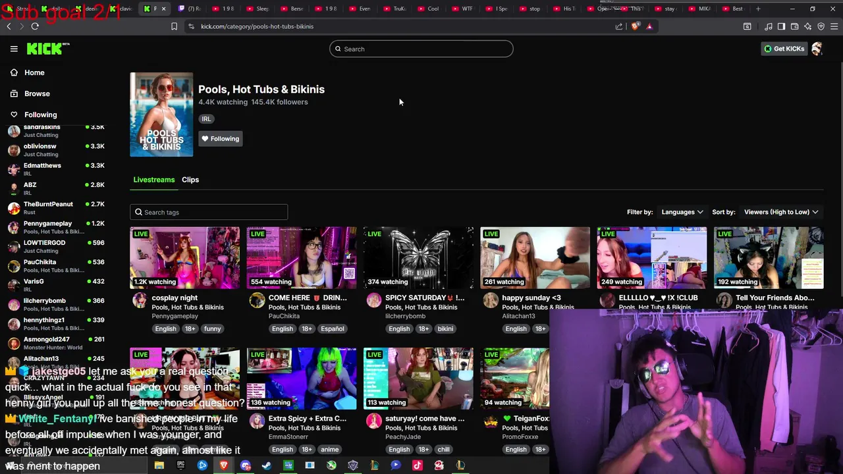Click the 'funny' tag under cosplay night

click(x=212, y=329)
